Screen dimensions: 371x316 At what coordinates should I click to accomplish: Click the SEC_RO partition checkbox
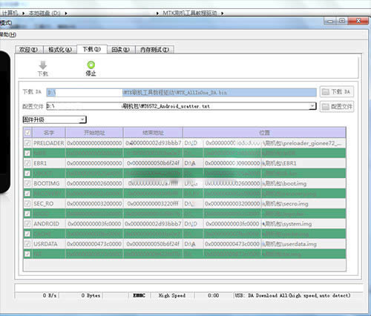(x=27, y=203)
